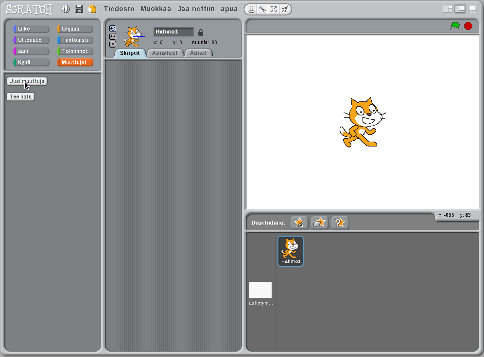Switch to full stage layout
484x357 pixels.
[x=460, y=9]
